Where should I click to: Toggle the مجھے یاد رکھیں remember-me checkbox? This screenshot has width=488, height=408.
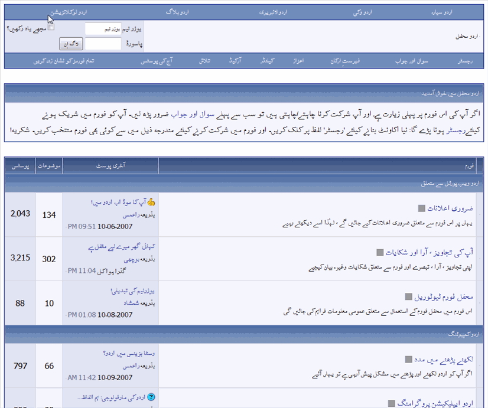click(51, 27)
